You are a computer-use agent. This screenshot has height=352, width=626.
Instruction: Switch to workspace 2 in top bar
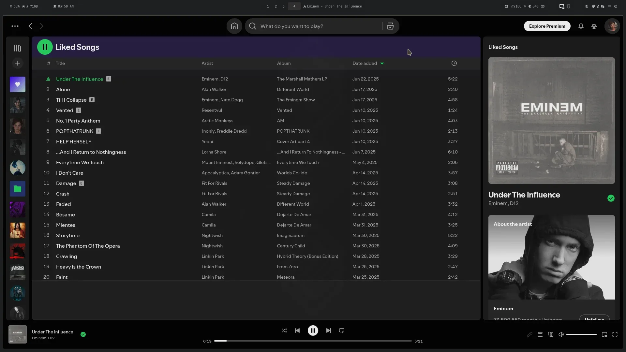tap(276, 6)
